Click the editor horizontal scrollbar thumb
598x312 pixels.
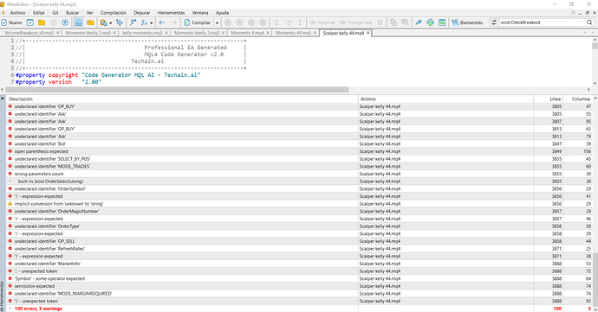(177, 90)
